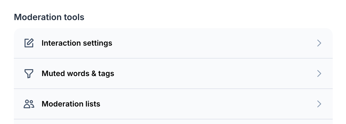Click the "Moderation tools" section heading
The width and height of the screenshot is (346, 124).
click(49, 17)
